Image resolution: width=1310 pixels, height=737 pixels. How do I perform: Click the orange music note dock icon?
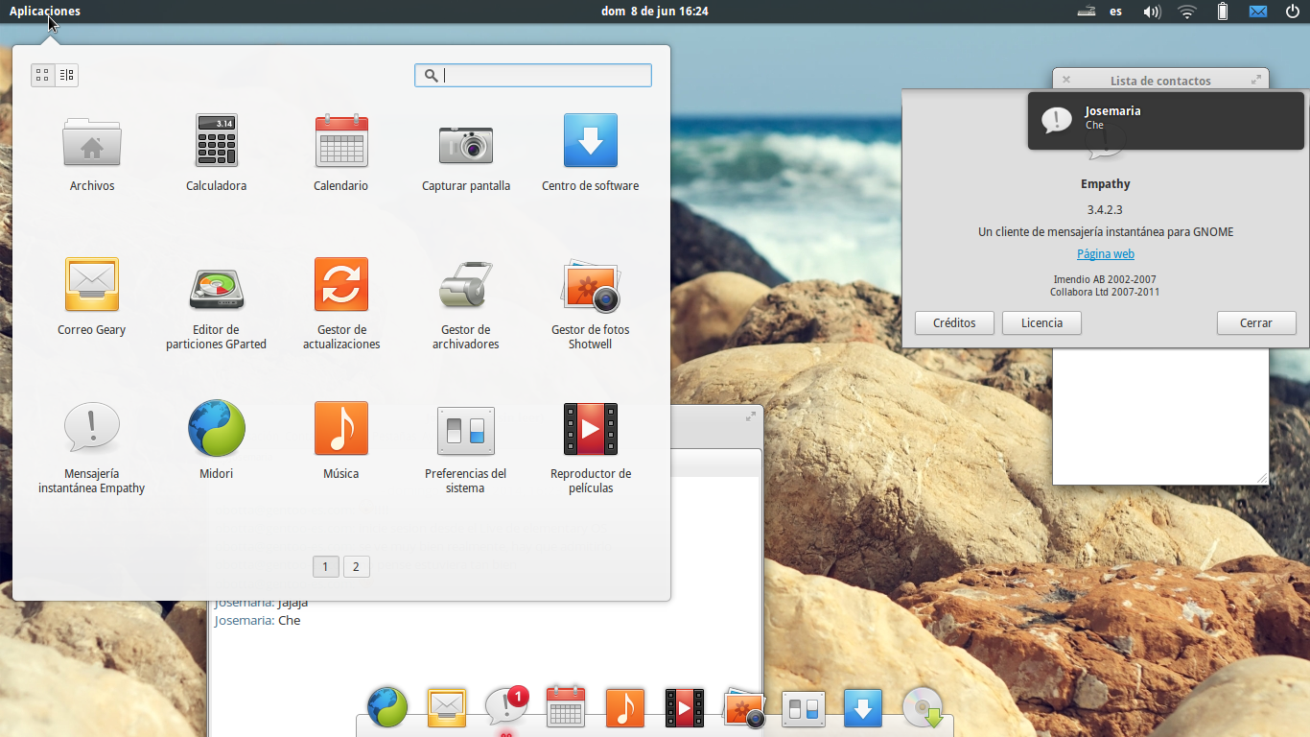pyautogui.click(x=625, y=708)
